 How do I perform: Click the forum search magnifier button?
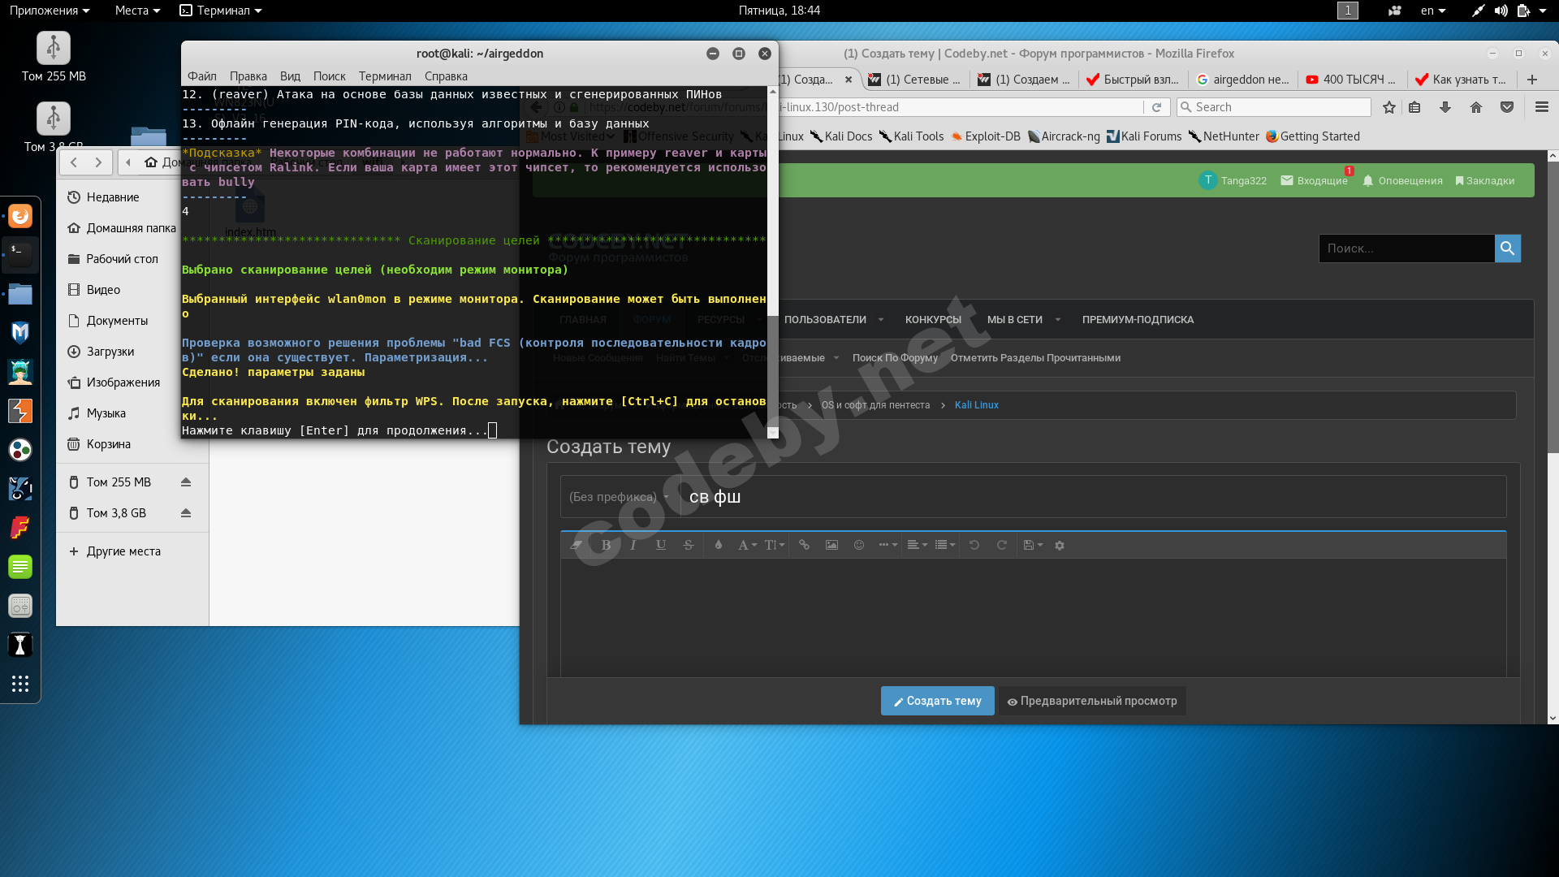click(1507, 248)
